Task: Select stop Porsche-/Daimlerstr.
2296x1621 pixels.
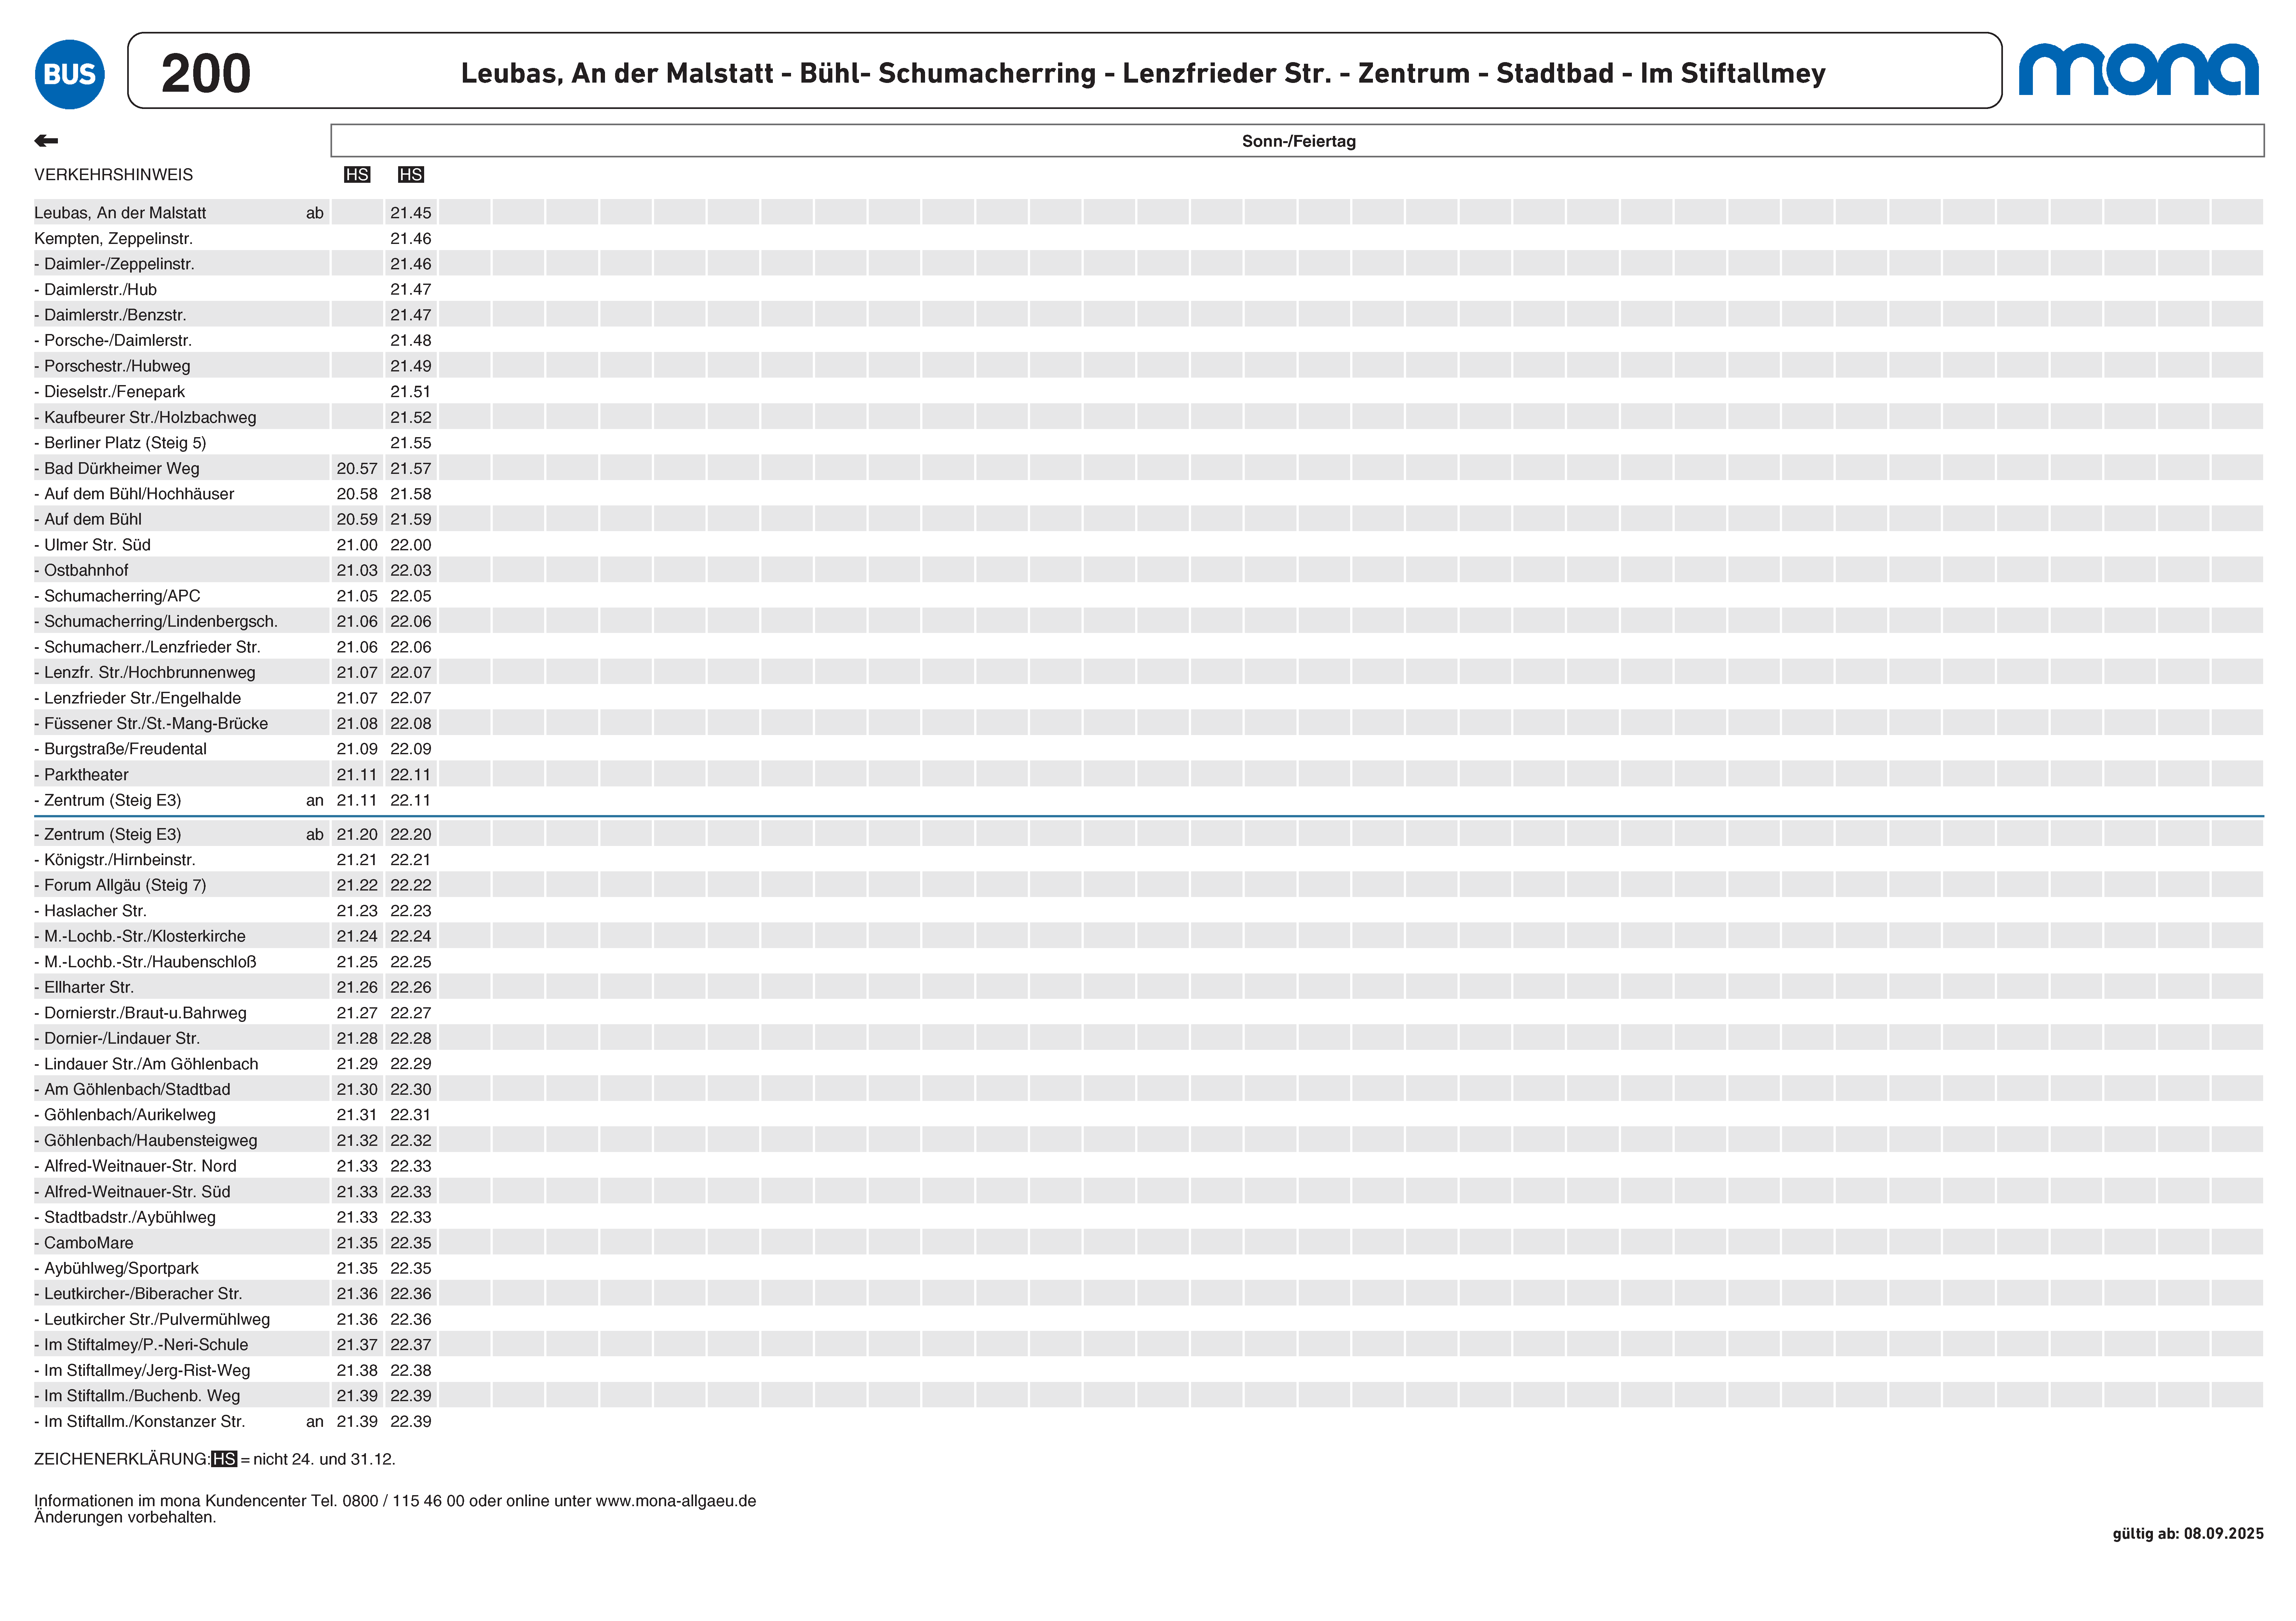Action: click(113, 341)
